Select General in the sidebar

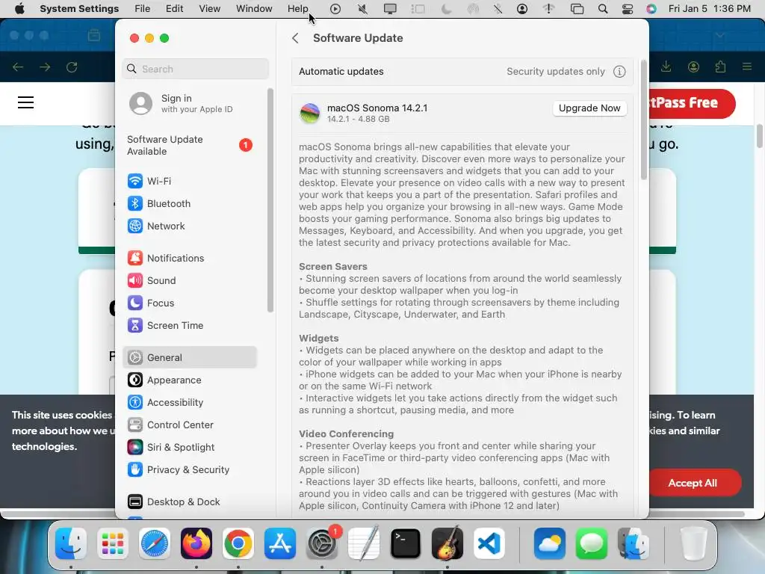coord(189,358)
